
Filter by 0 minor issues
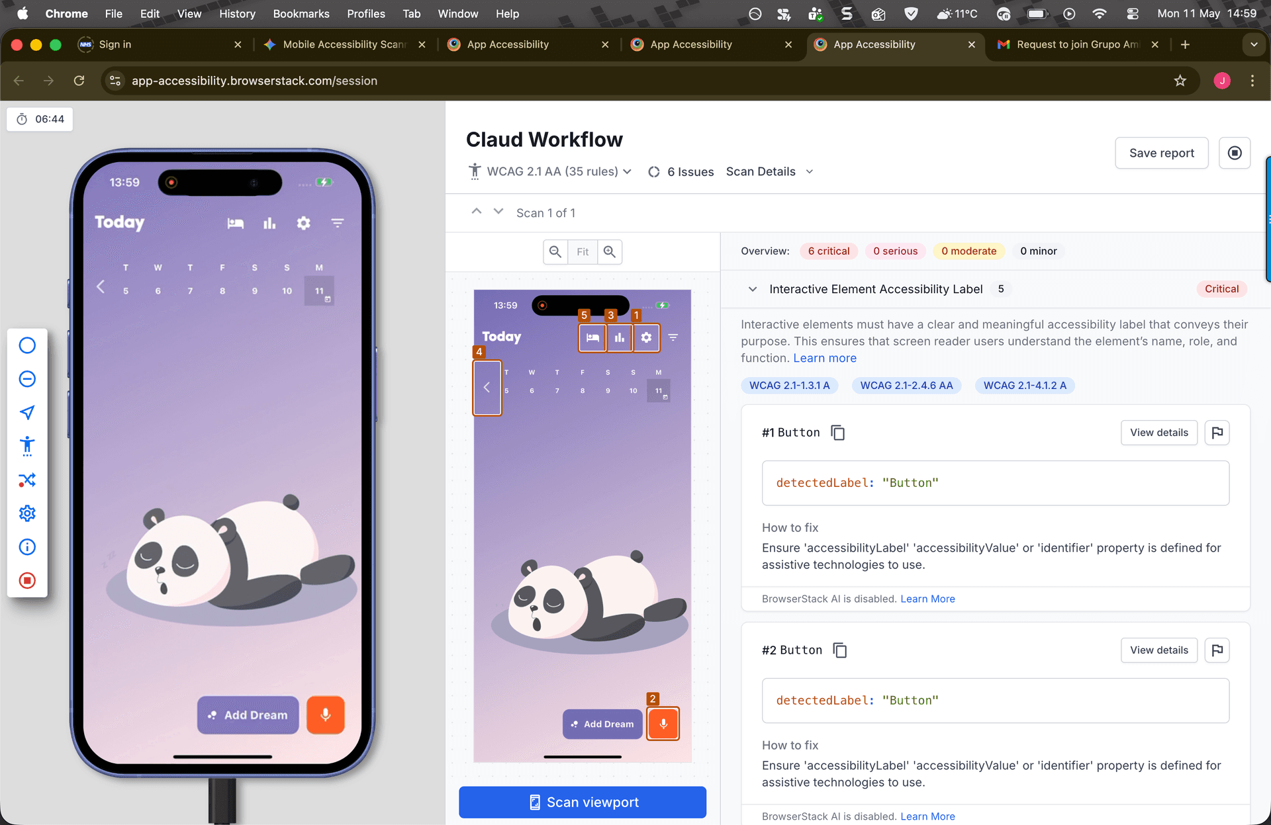(1038, 251)
